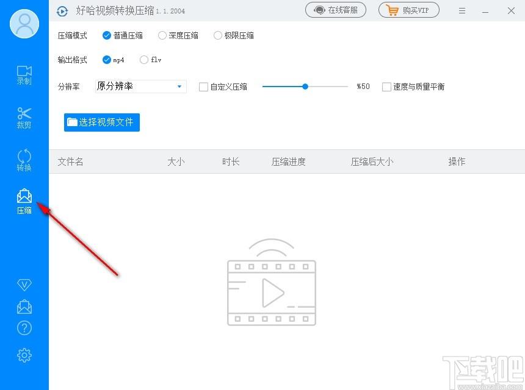Choose mp4 output format
Viewport: 525px width, 390px height.
click(x=114, y=60)
